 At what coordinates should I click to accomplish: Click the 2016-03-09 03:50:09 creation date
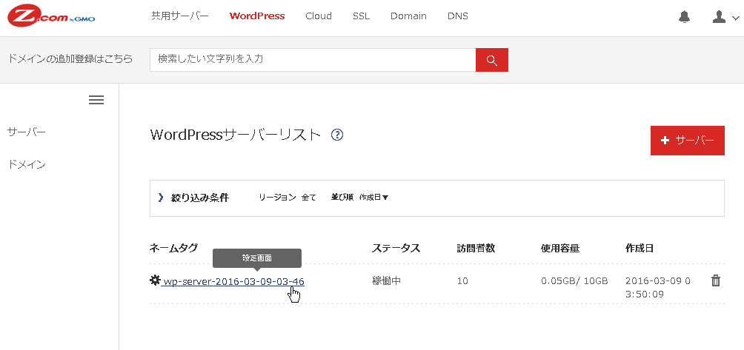(657, 288)
